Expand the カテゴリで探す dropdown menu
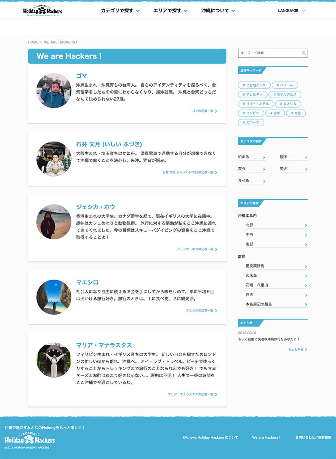Screen dimensions: 336x459 tap(120, 11)
